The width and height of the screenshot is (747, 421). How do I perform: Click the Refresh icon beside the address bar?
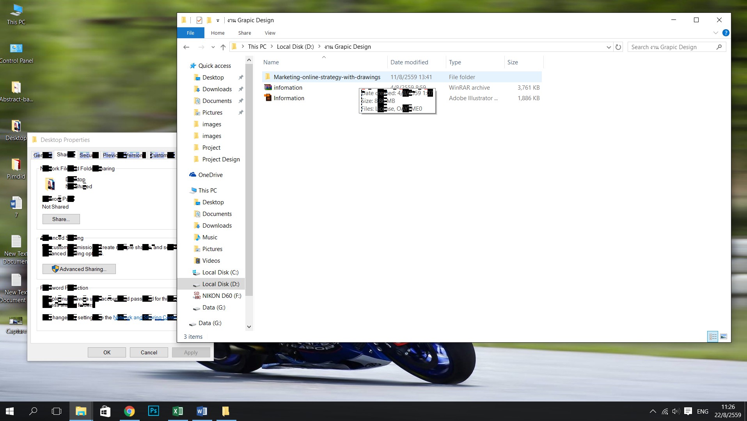[x=618, y=47]
